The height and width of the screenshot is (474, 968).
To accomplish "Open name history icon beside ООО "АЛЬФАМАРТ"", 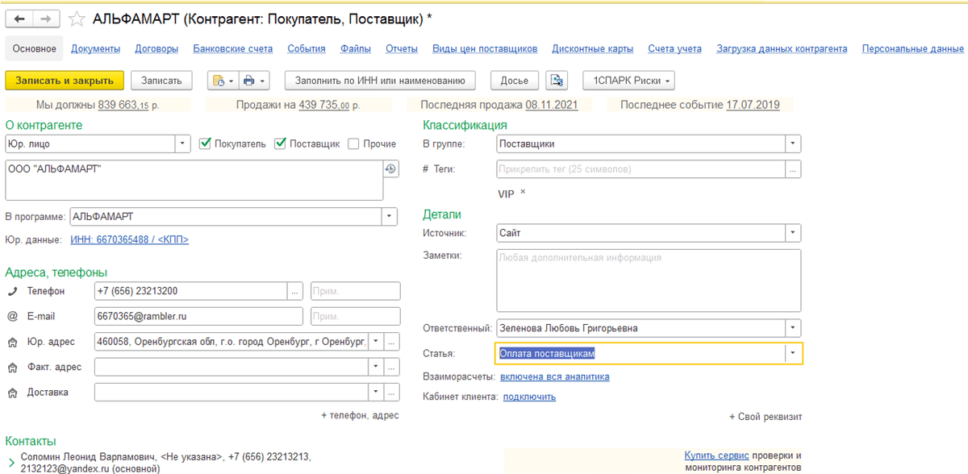I will 390,168.
